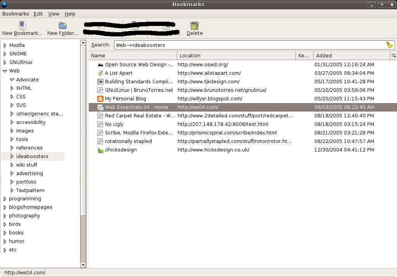The image size is (397, 277).
Task: Click the http://www.oswd.org/ location
Action: tap(202, 65)
